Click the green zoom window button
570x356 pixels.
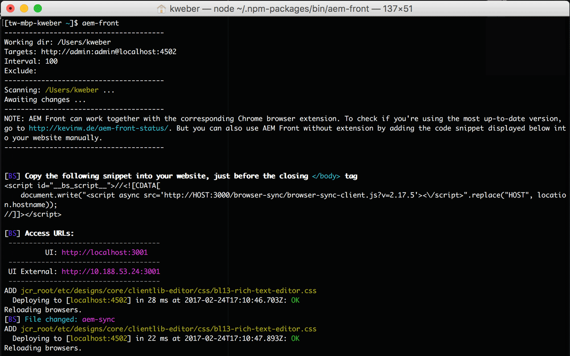[38, 8]
